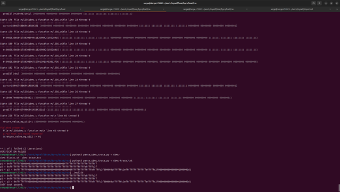Click the 'State 183' line 22 header

(45, 80)
